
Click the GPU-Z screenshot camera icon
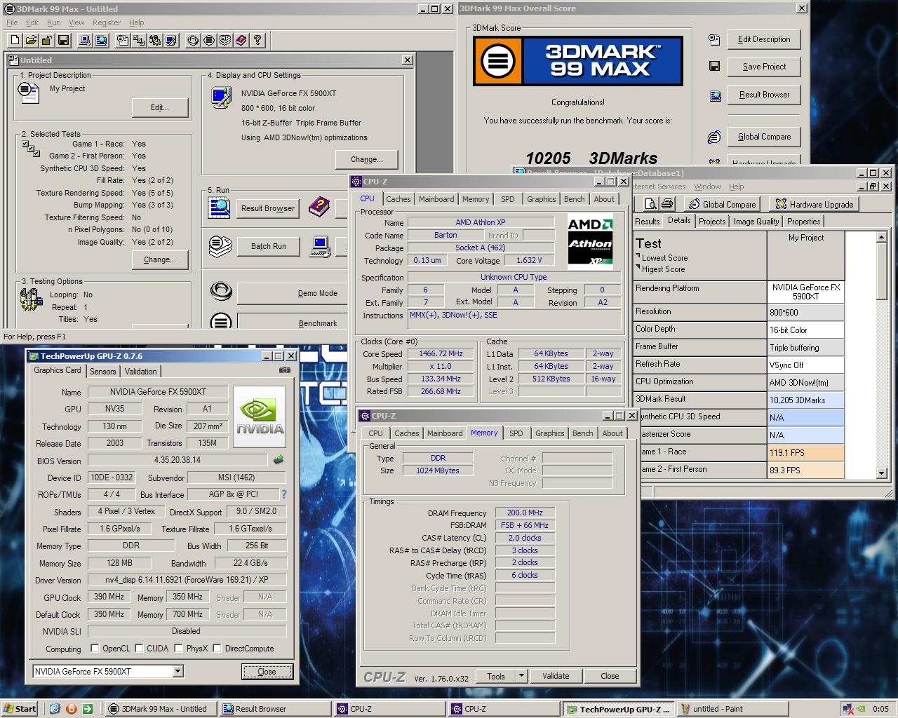point(284,370)
